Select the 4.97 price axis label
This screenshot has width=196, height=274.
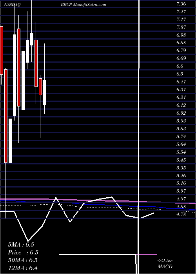pos(181,199)
